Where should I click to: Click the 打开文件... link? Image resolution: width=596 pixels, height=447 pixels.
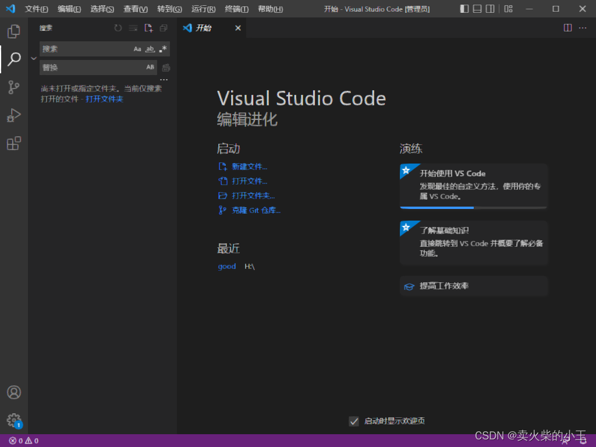(x=249, y=182)
